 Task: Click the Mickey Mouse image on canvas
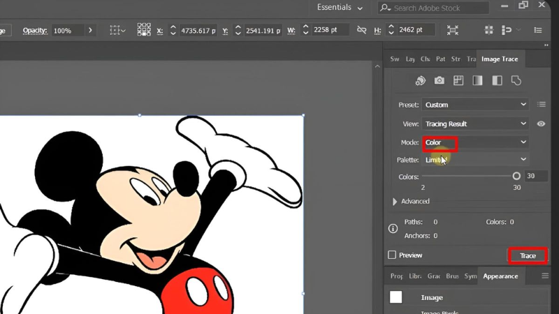152,214
